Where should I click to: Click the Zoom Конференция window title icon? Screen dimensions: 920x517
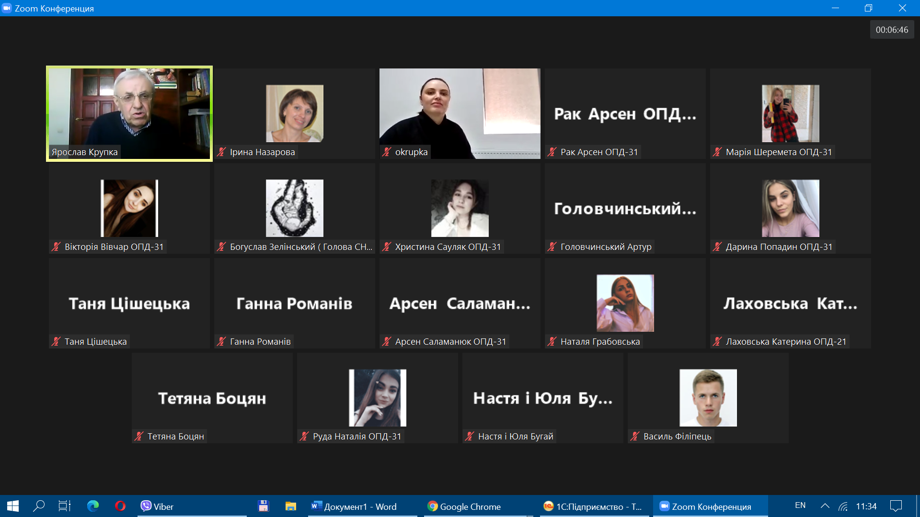pyautogui.click(x=7, y=8)
